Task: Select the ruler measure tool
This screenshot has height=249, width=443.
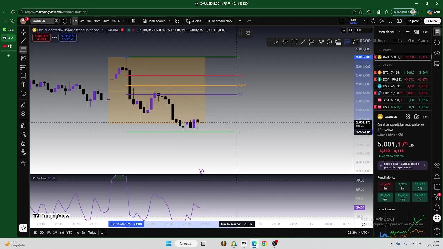Action: (23, 105)
